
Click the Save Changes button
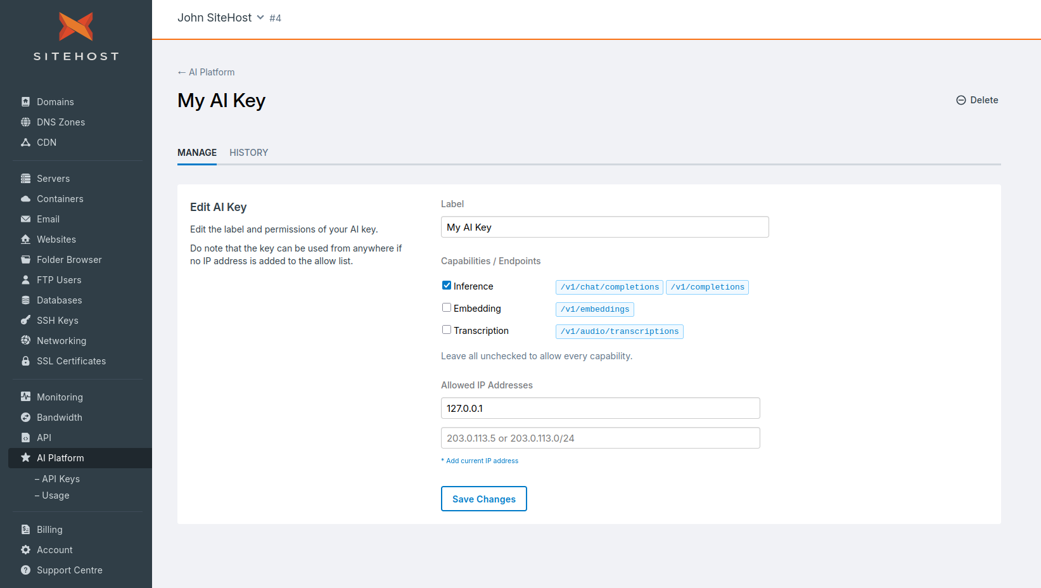click(484, 499)
